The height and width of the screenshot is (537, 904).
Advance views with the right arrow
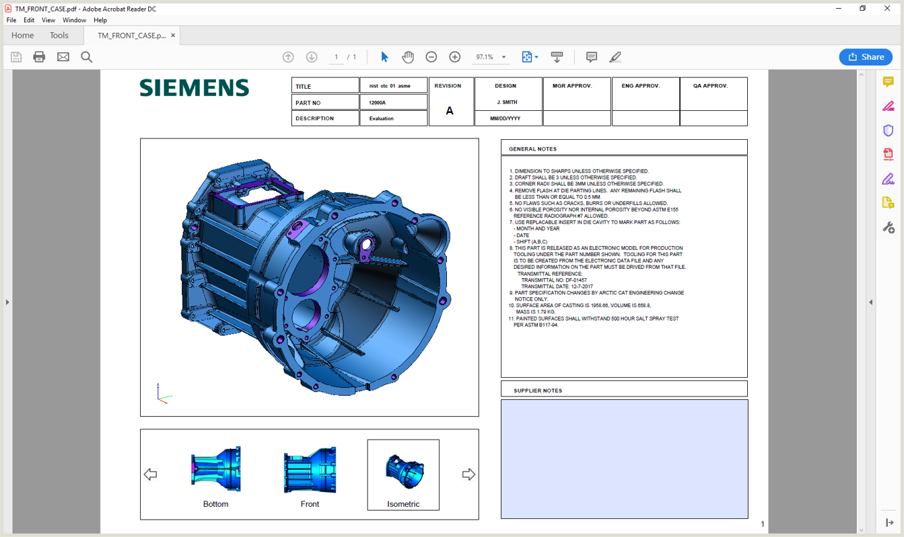click(x=468, y=474)
